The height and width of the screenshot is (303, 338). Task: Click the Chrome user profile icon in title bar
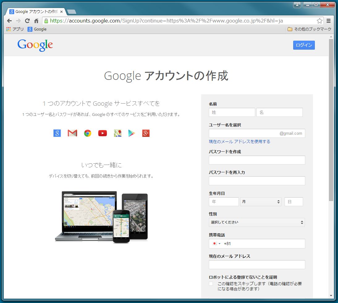297,5
